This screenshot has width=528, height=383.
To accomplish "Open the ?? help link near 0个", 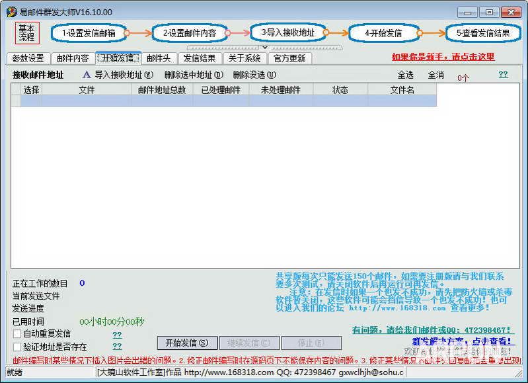I will [503, 74].
